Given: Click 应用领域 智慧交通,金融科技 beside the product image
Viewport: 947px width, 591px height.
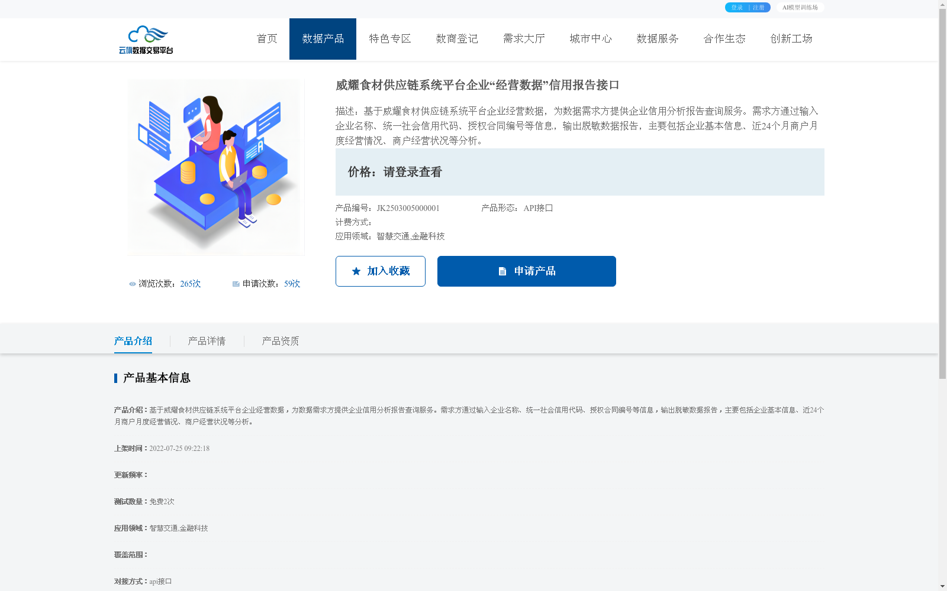Looking at the screenshot, I should (390, 236).
